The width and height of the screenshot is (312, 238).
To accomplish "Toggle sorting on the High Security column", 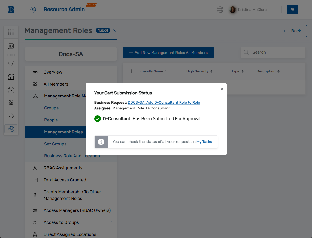I will [x=212, y=71].
